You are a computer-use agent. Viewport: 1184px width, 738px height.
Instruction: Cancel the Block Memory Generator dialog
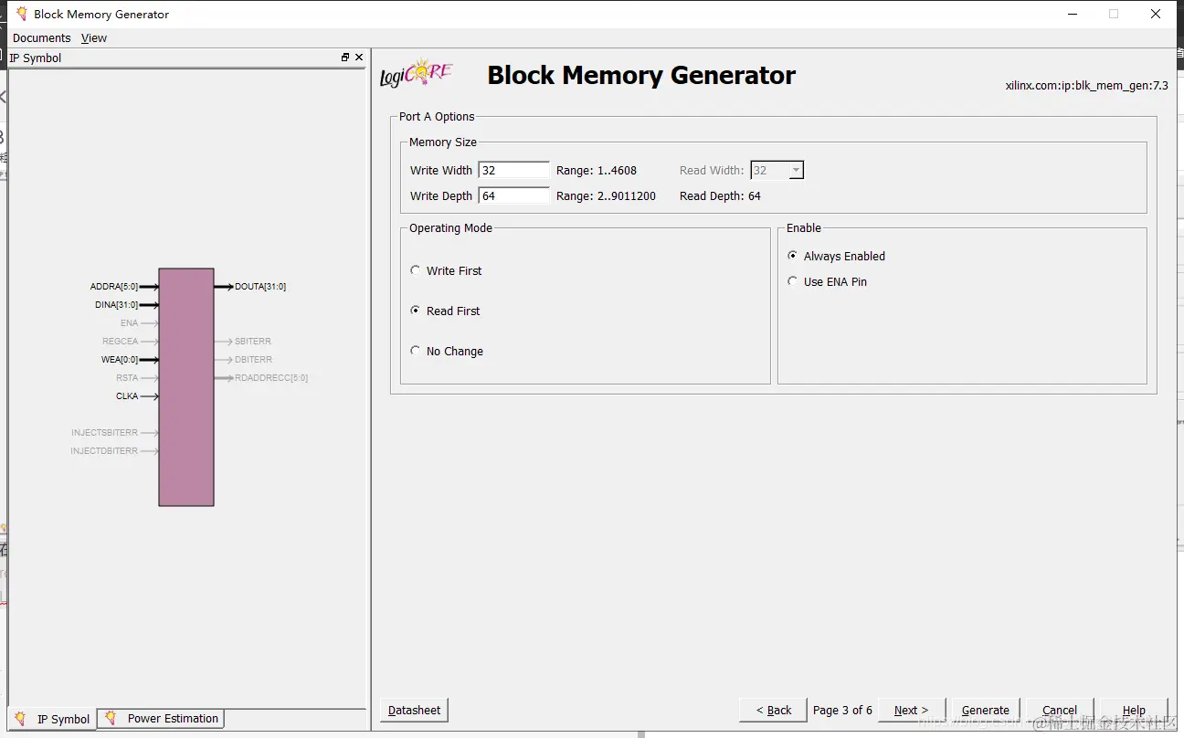[x=1060, y=710]
